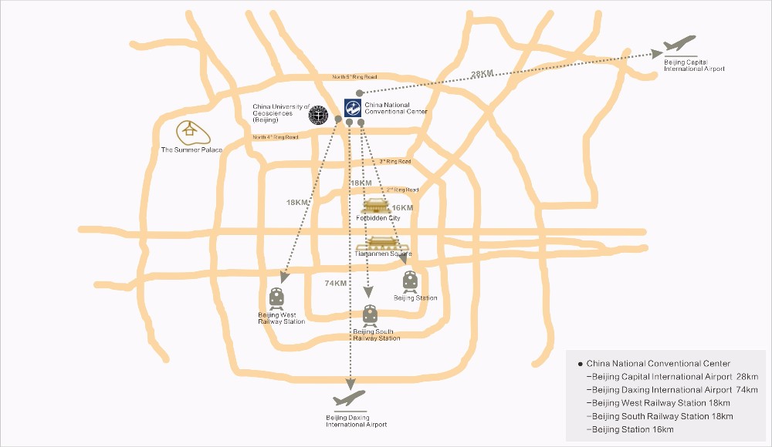Click the 'Beijing Station' map label
772x447 pixels.
point(415,298)
